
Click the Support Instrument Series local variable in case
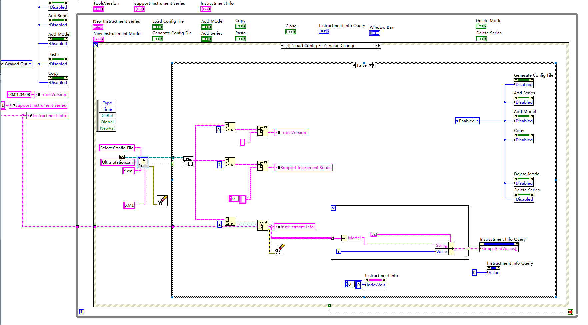click(x=303, y=168)
